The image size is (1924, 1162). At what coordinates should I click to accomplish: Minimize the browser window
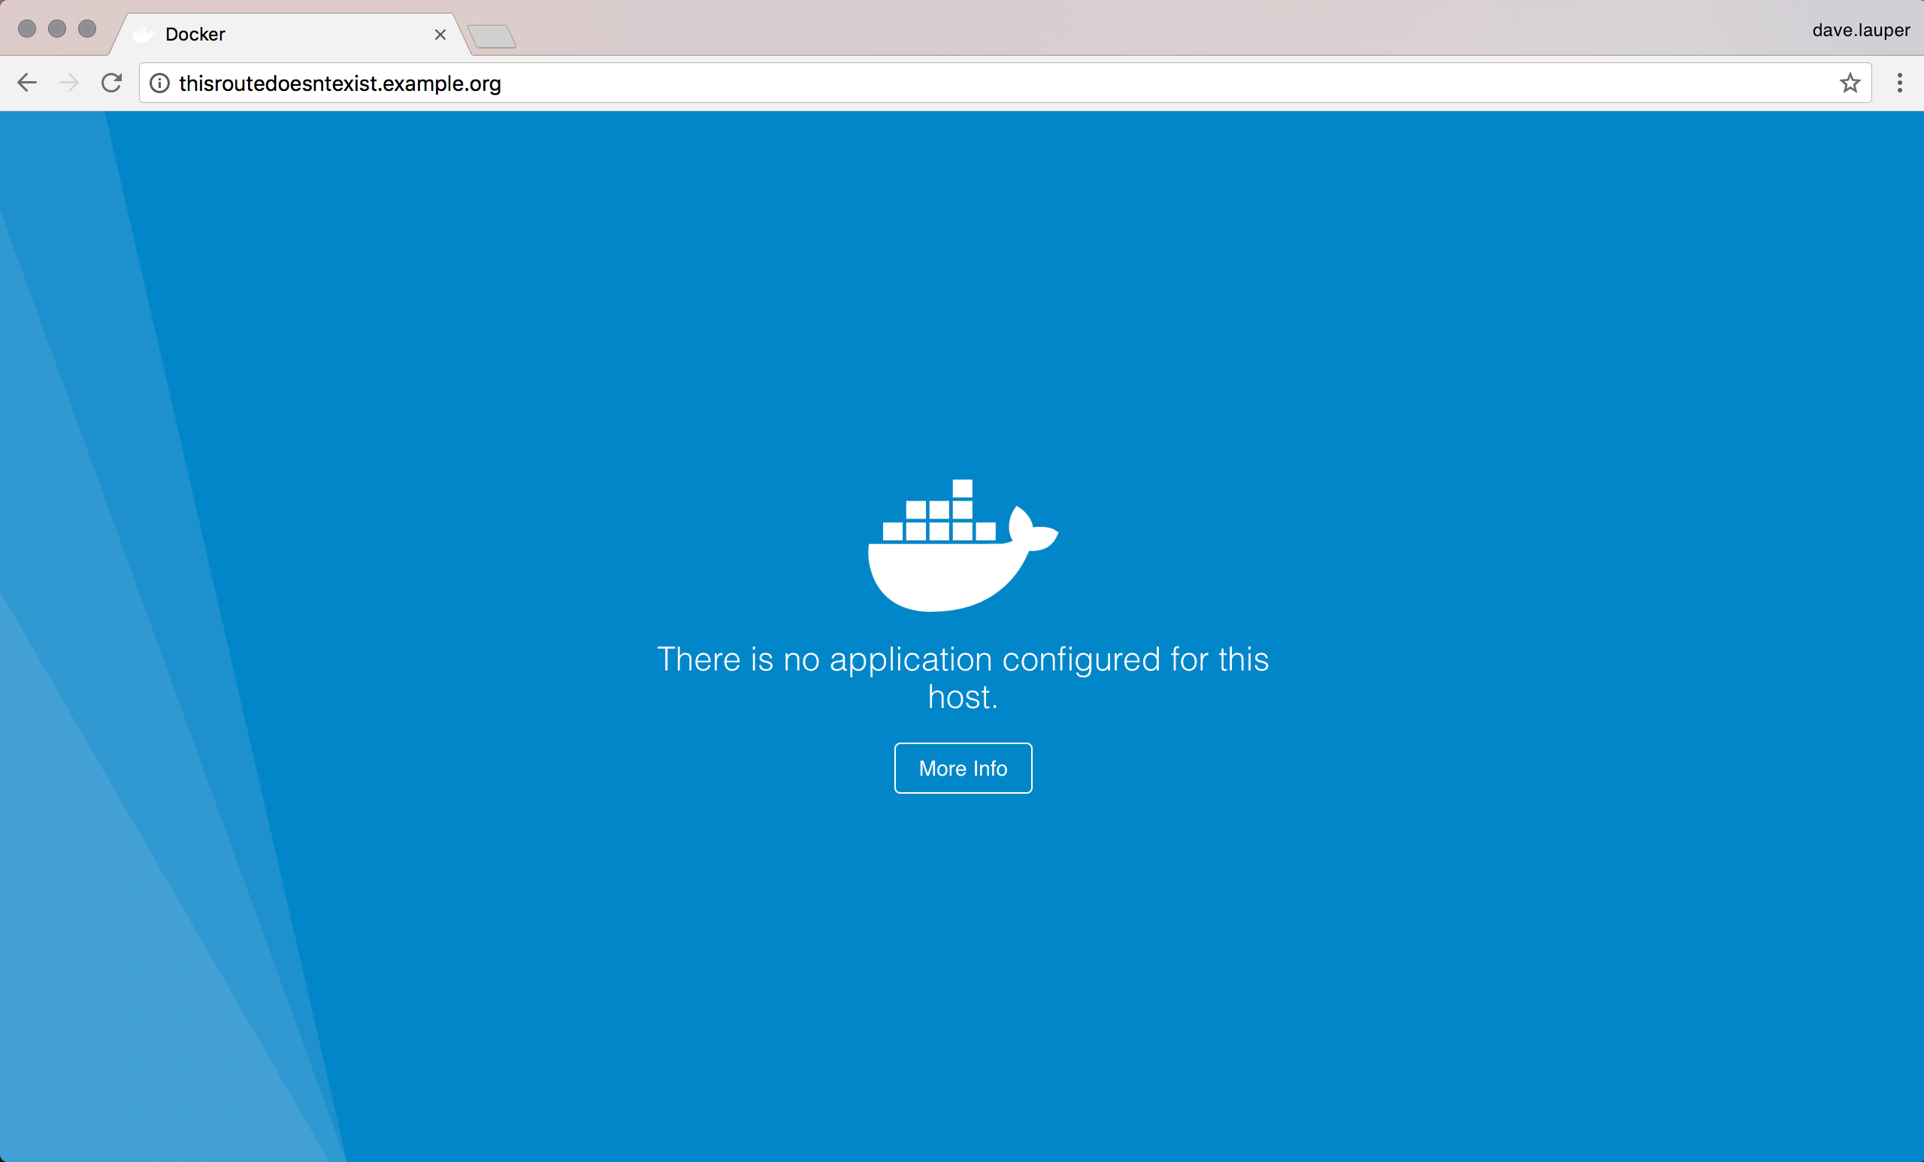57,29
